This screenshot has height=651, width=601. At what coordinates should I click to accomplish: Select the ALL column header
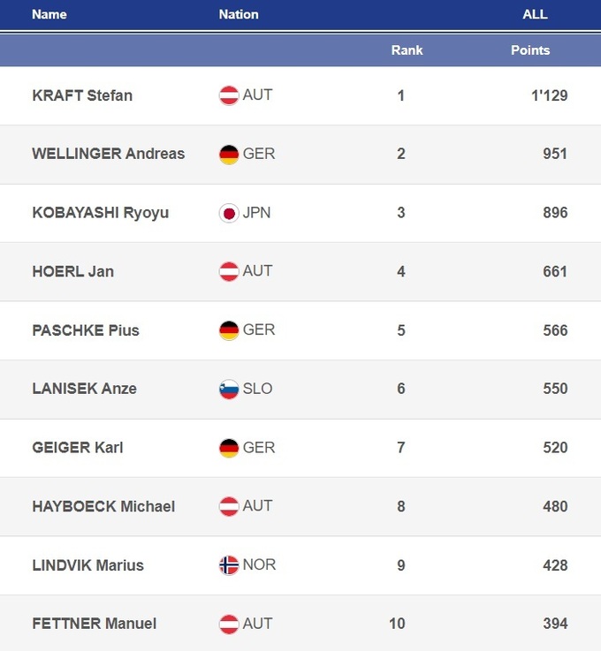pyautogui.click(x=535, y=14)
